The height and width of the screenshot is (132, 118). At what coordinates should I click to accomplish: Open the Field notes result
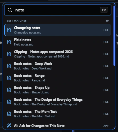[58, 42]
